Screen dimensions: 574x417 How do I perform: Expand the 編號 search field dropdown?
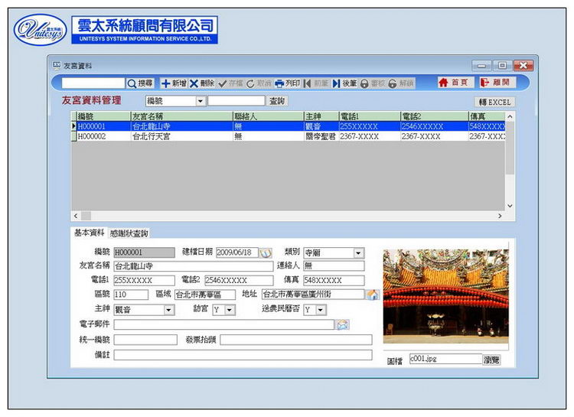click(201, 101)
